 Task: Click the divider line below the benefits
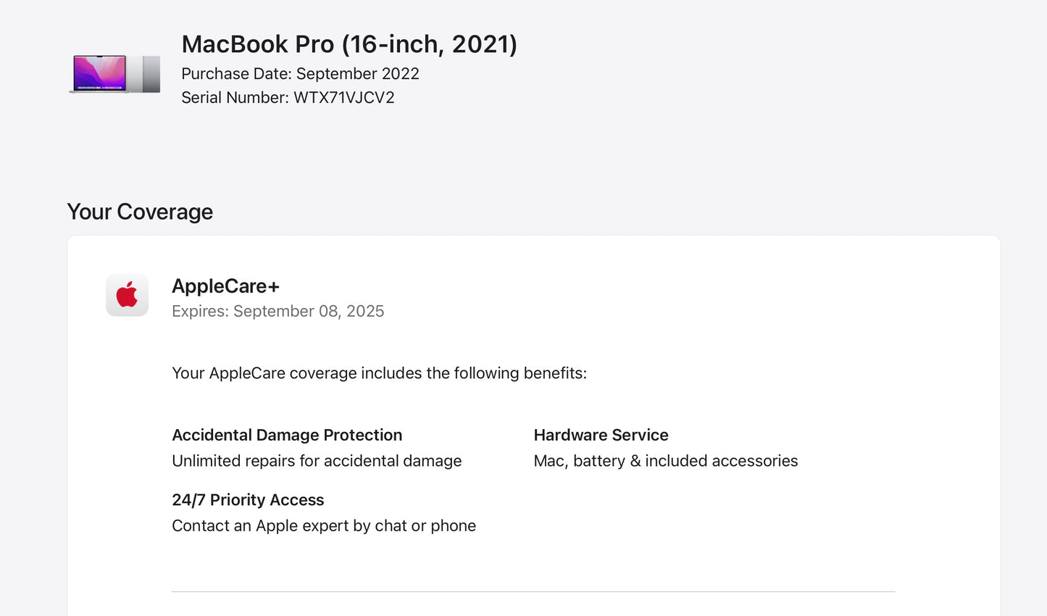(533, 591)
